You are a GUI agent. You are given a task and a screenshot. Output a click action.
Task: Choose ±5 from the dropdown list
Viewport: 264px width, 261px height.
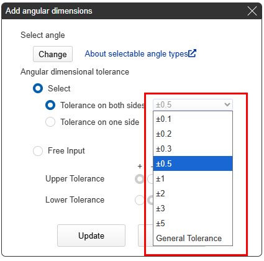(193, 223)
